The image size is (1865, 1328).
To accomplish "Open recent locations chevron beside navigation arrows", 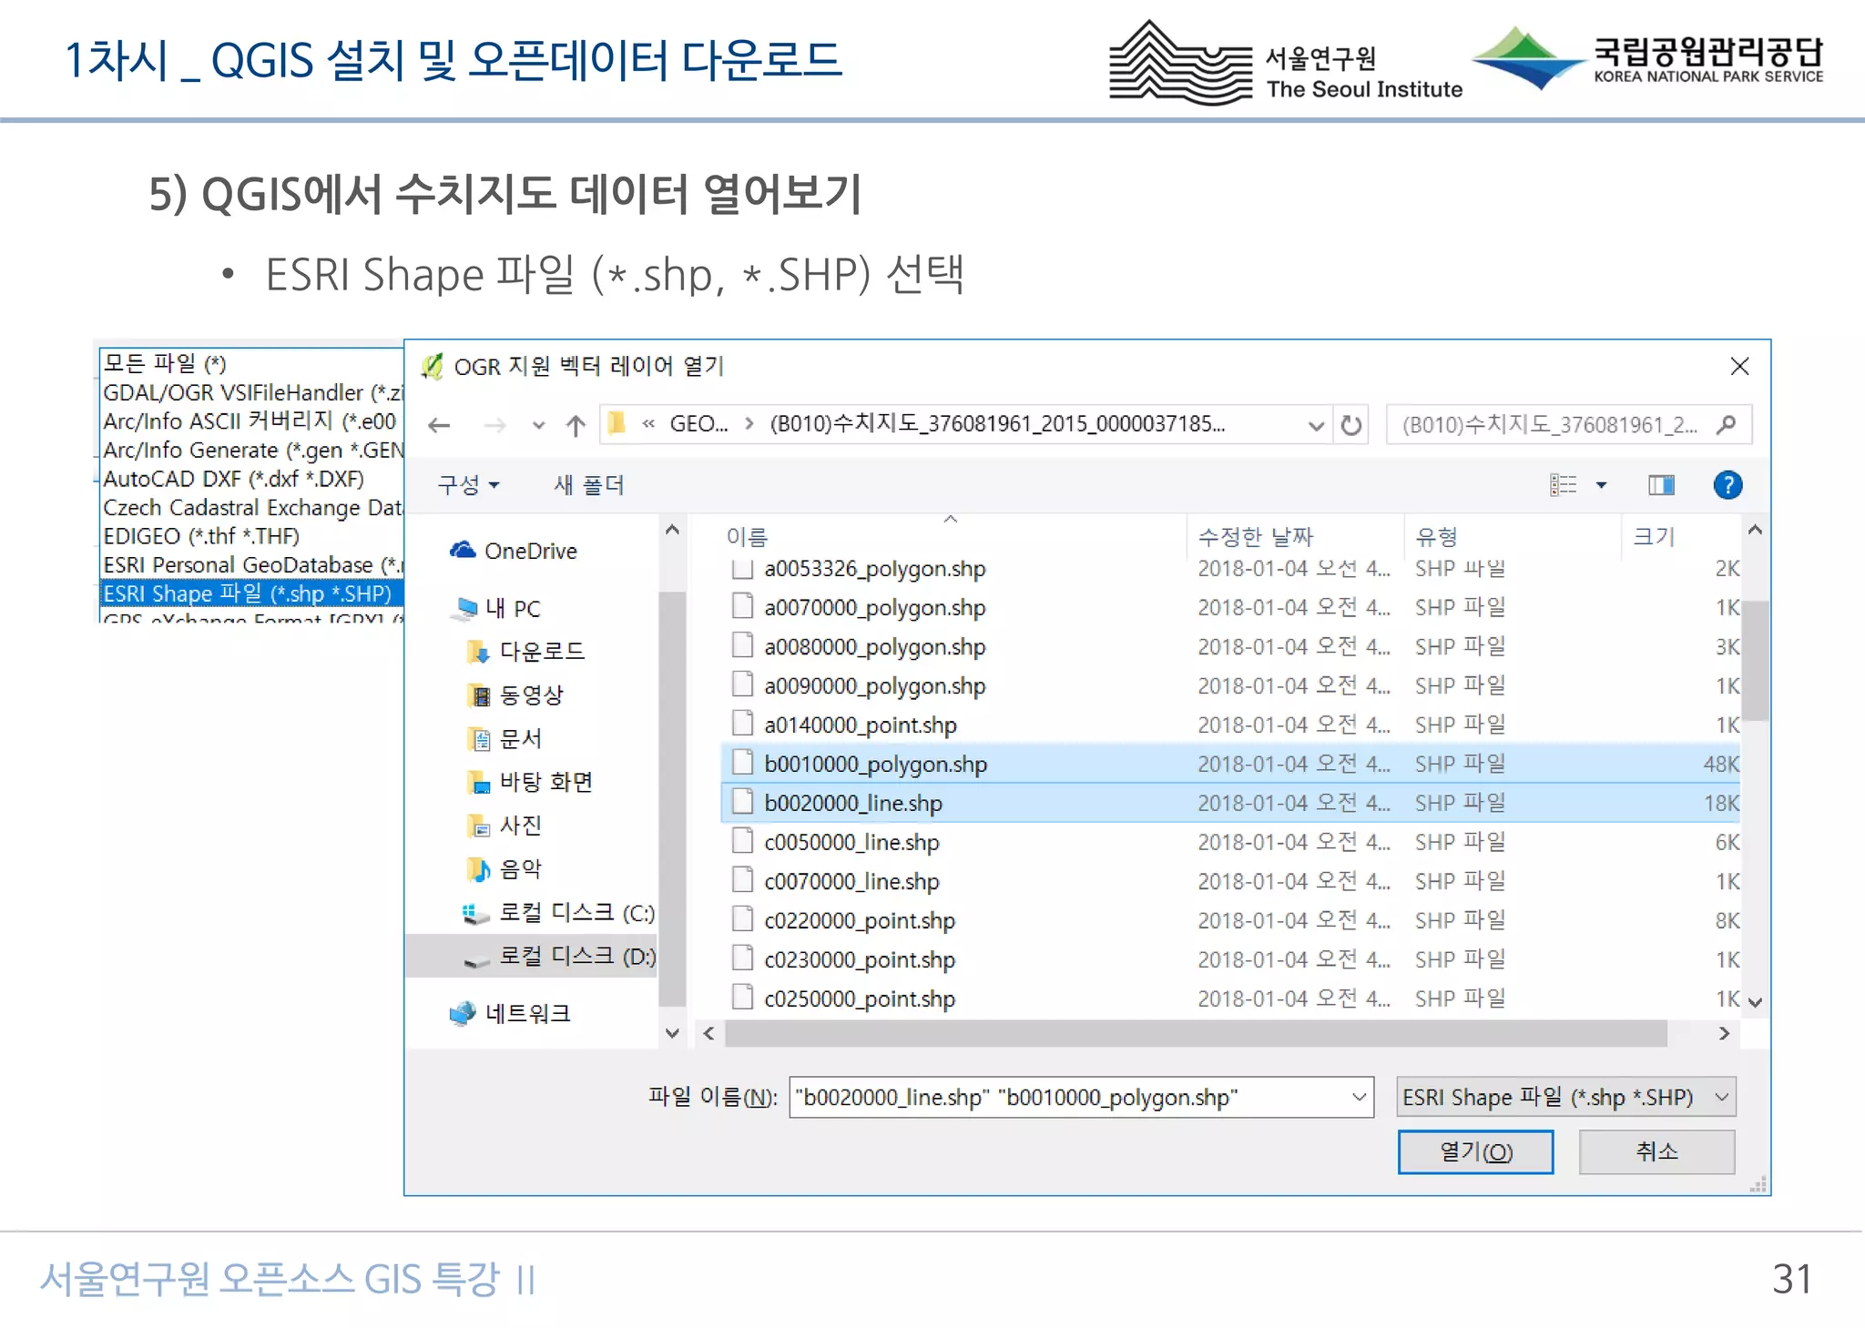I will tap(538, 425).
